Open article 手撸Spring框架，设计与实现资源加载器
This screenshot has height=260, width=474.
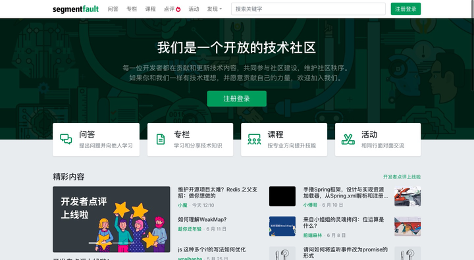(346, 193)
